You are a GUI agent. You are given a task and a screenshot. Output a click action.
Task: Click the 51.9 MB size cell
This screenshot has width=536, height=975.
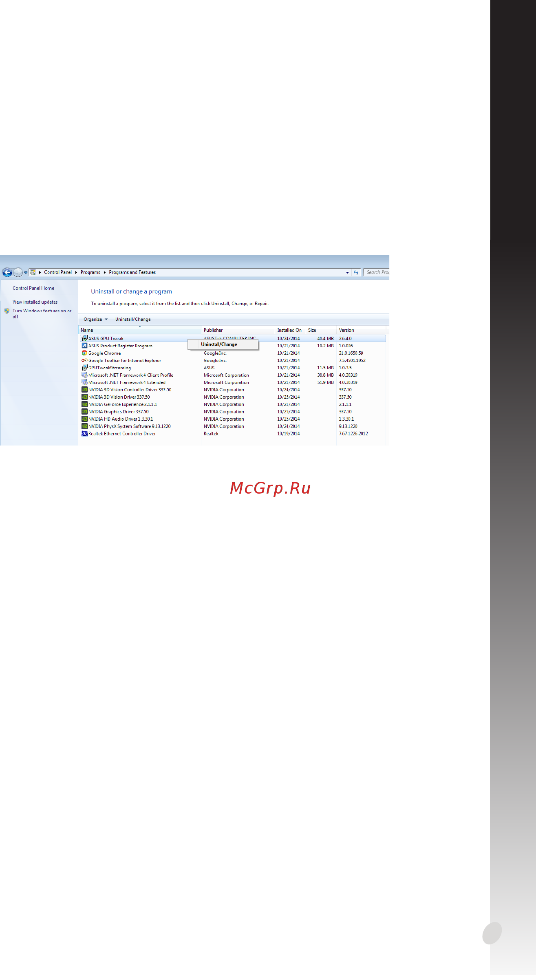pyautogui.click(x=325, y=382)
